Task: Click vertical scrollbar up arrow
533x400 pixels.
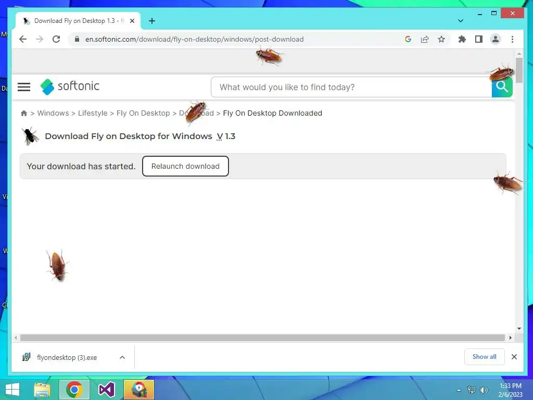Action: (519, 54)
